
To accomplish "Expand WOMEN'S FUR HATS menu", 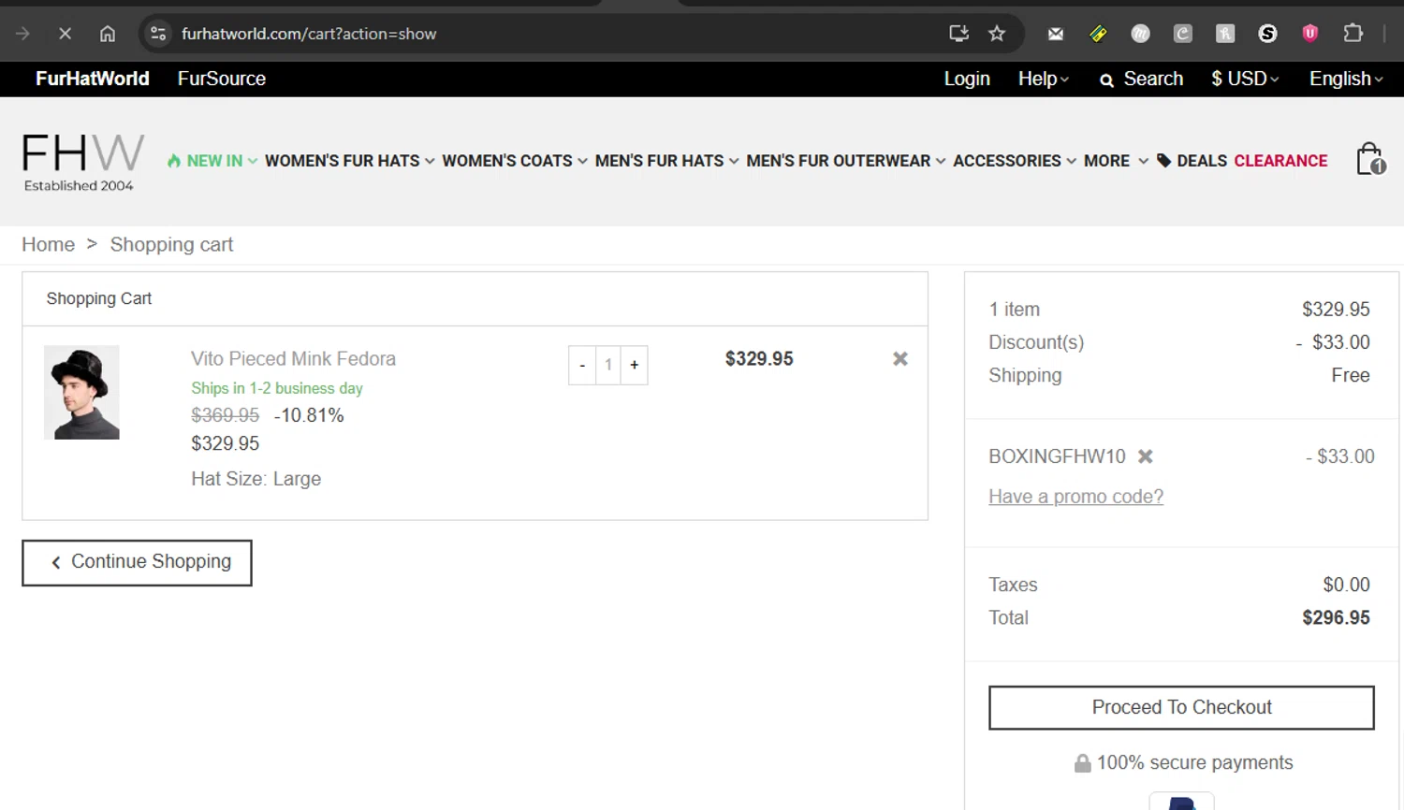I will pos(349,161).
